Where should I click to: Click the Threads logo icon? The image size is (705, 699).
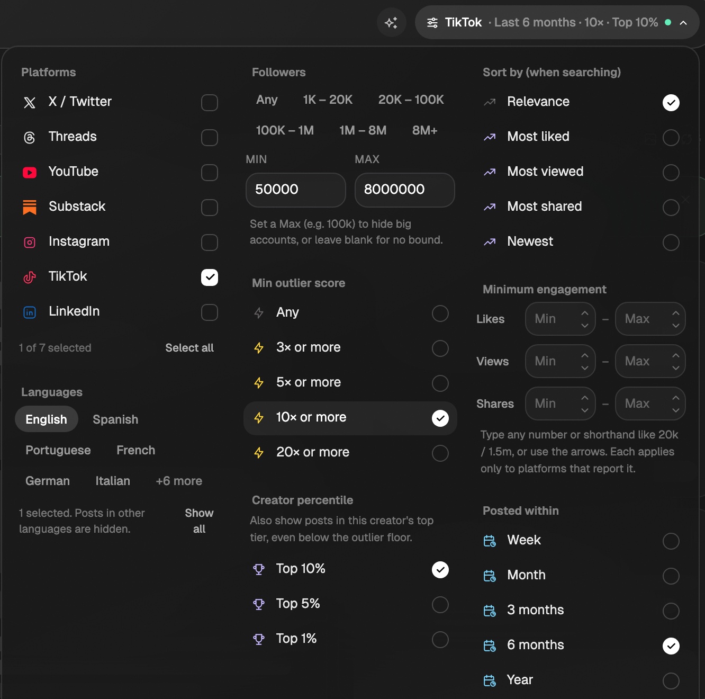point(30,138)
